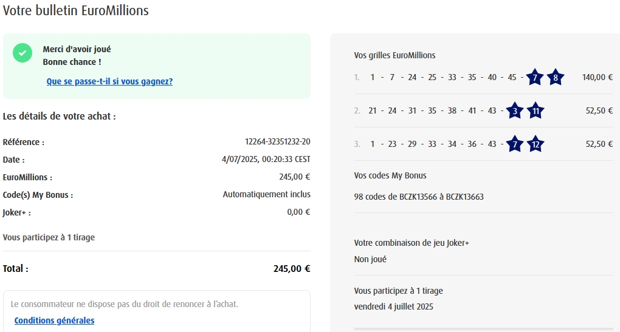Click the green checkmark confirmation icon

pyautogui.click(x=22, y=52)
